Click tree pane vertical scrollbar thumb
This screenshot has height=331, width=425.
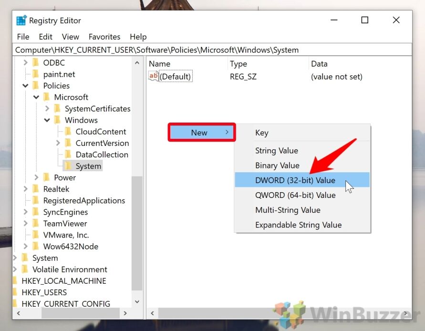point(137,233)
